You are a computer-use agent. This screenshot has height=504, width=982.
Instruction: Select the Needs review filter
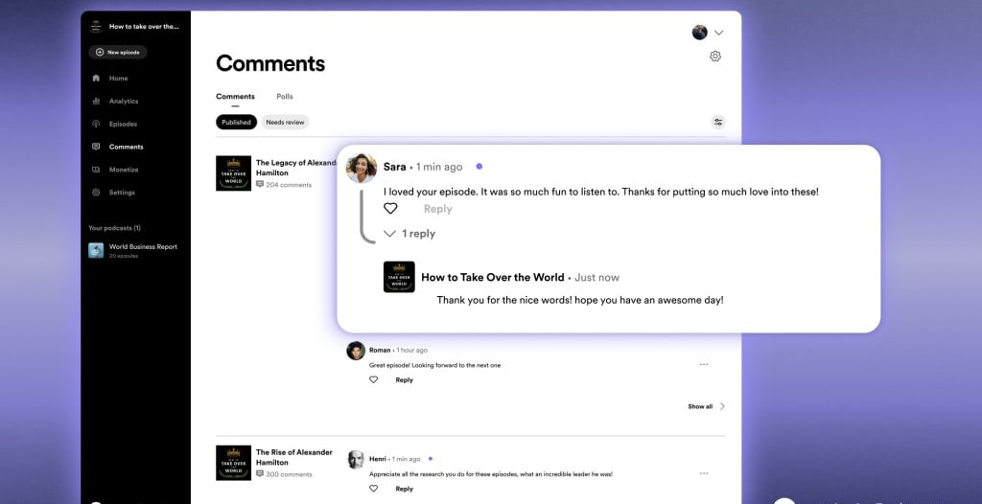[285, 123]
